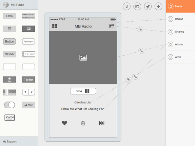The image size is (195, 146).
Task: Select the Button widget in palette
Action: pyautogui.click(x=10, y=41)
